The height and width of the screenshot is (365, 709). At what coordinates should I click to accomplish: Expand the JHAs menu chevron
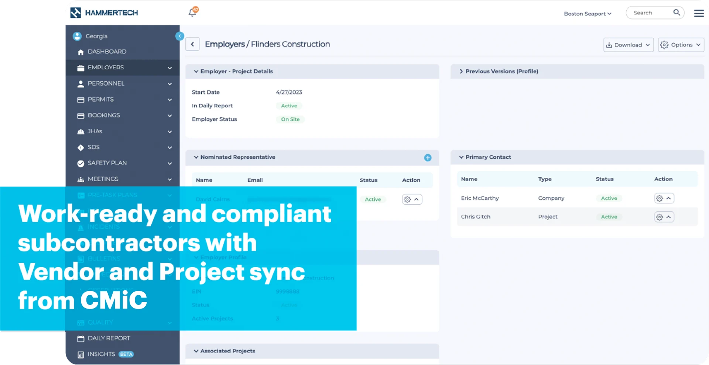(170, 132)
